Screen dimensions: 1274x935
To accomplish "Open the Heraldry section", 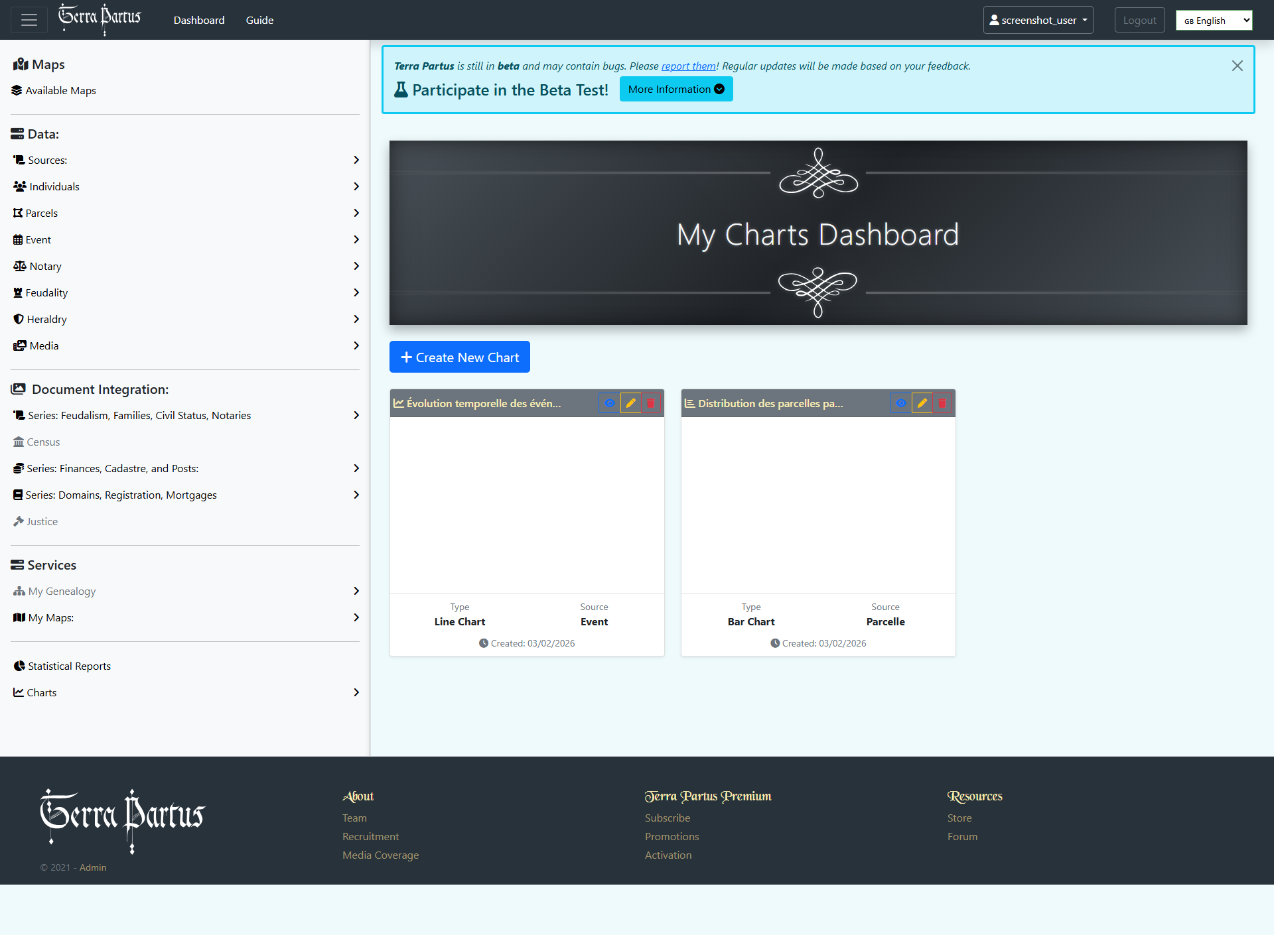I will click(46, 319).
